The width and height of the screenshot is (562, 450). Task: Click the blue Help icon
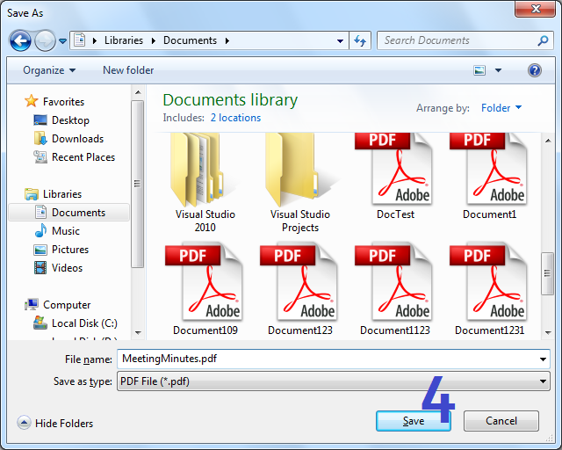[535, 70]
